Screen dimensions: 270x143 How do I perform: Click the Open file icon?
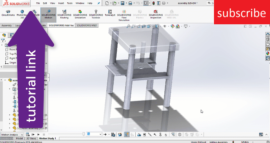pos(115,3)
